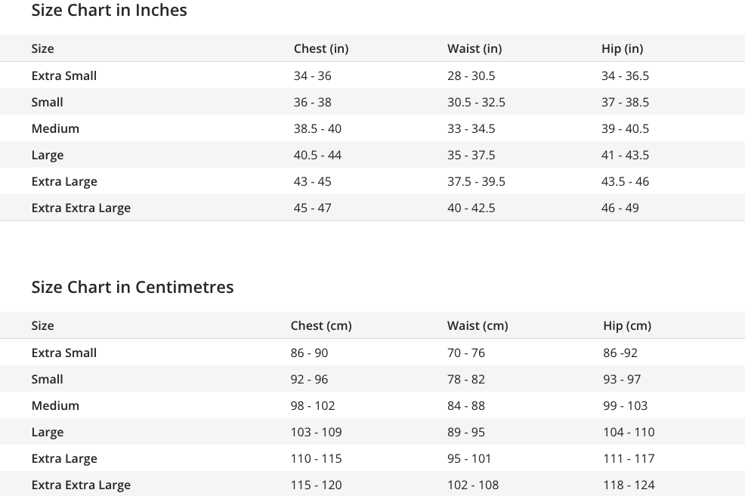Click the Medium chest value 38.5 - 40
Screen dimensions: 745x496
317,128
